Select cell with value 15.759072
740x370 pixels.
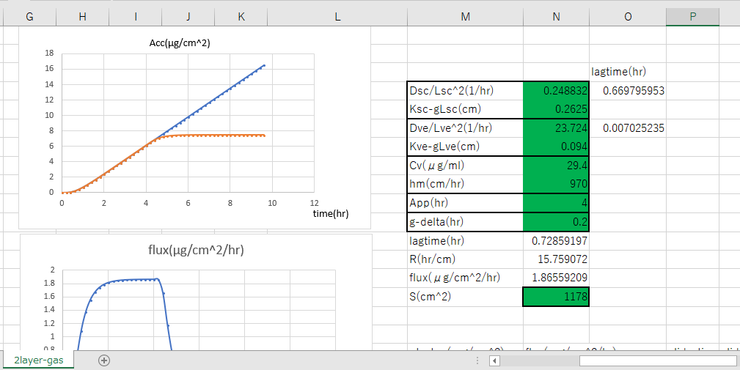[556, 259]
